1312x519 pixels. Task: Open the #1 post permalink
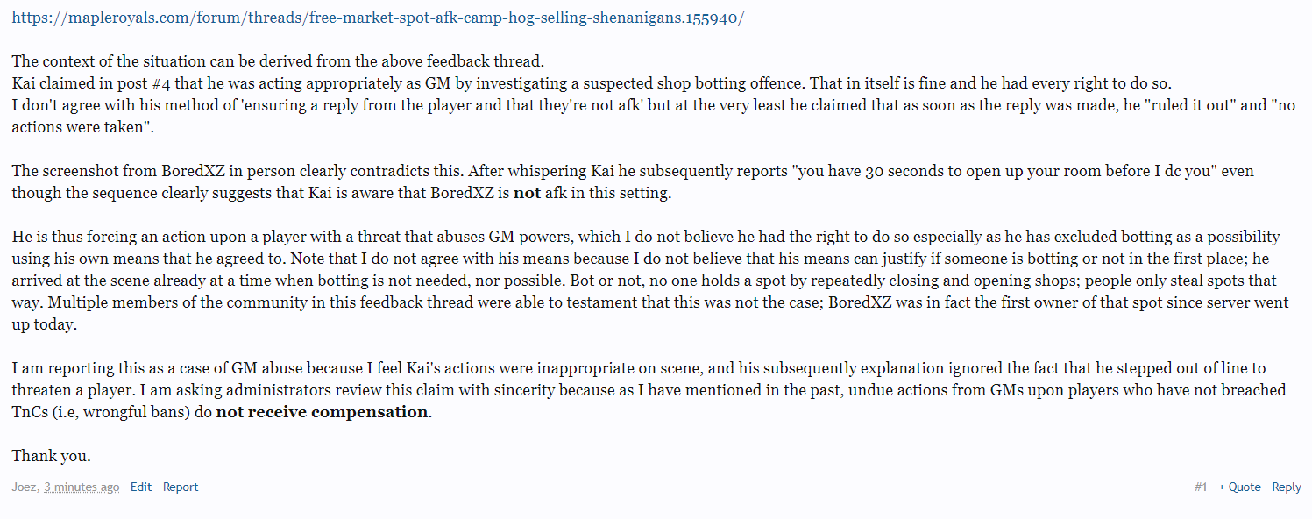pos(1201,487)
